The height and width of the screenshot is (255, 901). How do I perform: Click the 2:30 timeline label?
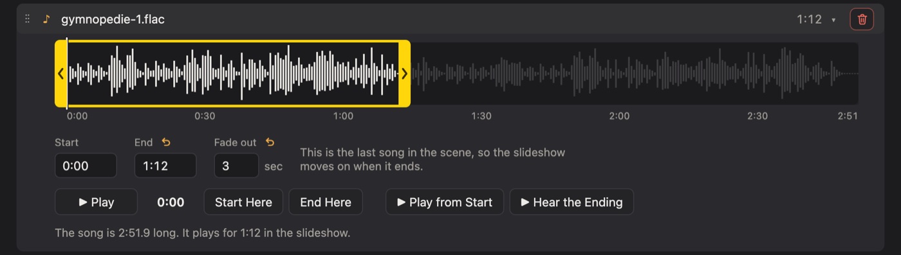pyautogui.click(x=757, y=116)
